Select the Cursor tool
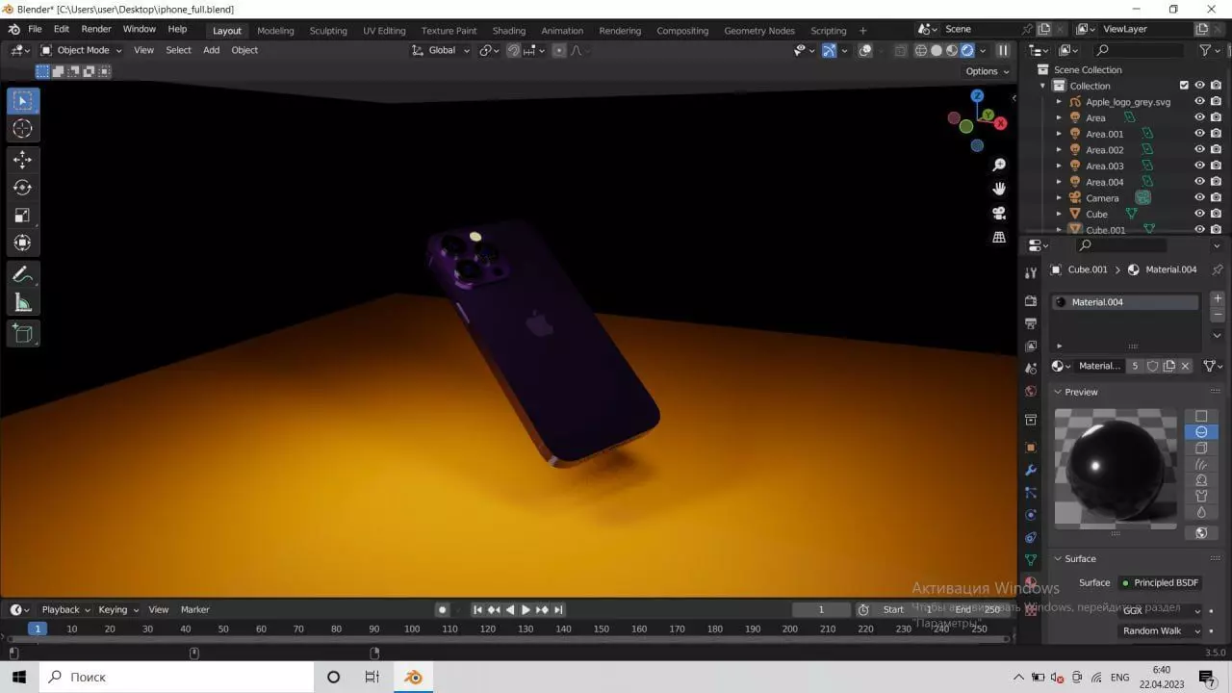This screenshot has width=1232, height=693. (23, 128)
